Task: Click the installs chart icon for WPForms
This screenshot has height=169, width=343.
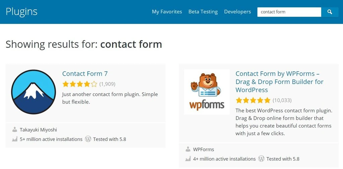Action: coord(188,159)
